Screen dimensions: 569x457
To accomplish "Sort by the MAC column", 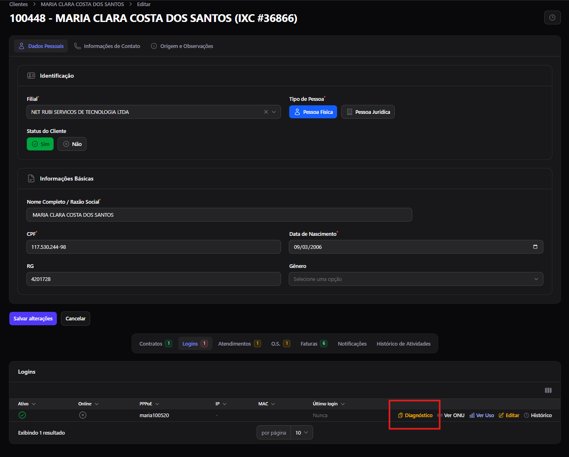I will (x=267, y=404).
